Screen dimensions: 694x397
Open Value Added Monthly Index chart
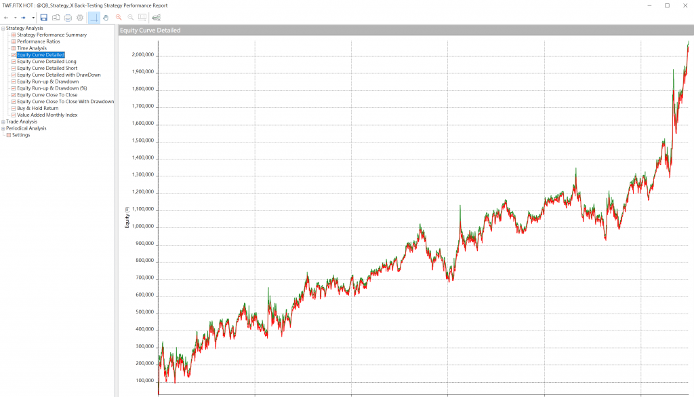pos(47,115)
